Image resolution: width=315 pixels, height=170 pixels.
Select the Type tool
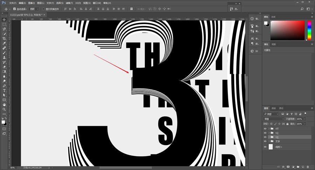[x=4, y=91]
